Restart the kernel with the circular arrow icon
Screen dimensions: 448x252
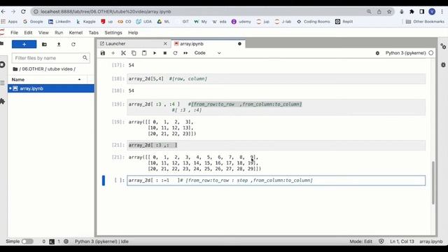[175, 53]
